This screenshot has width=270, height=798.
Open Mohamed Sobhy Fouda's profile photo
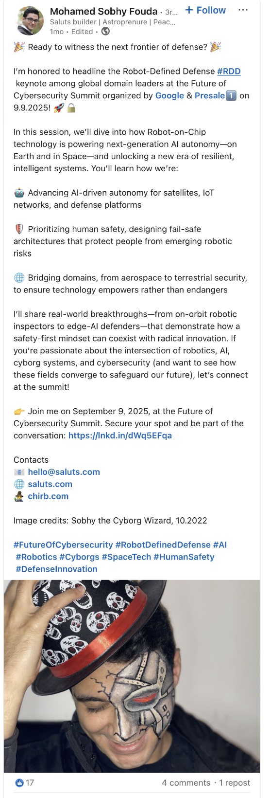coord(29,21)
